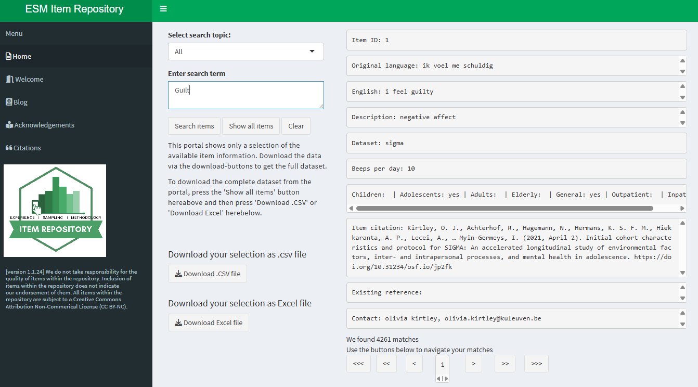
Task: Click the Download .CSV file button
Action: [x=208, y=274]
